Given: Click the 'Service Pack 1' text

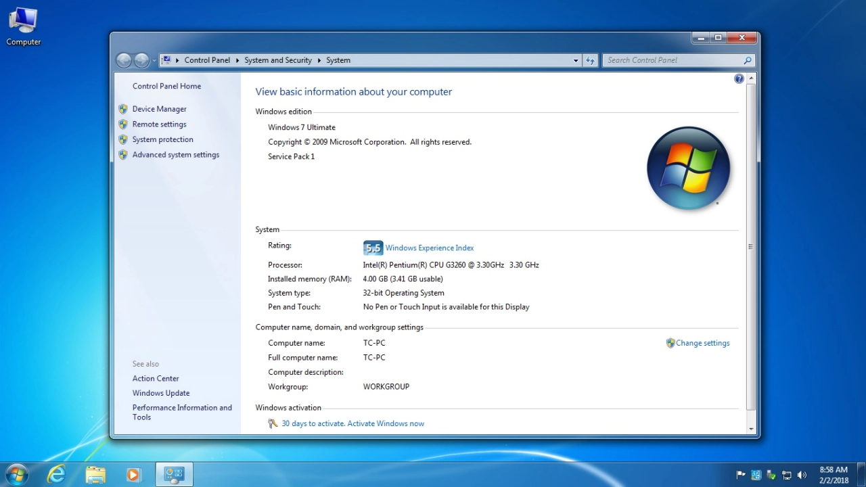Looking at the screenshot, I should click(x=292, y=156).
